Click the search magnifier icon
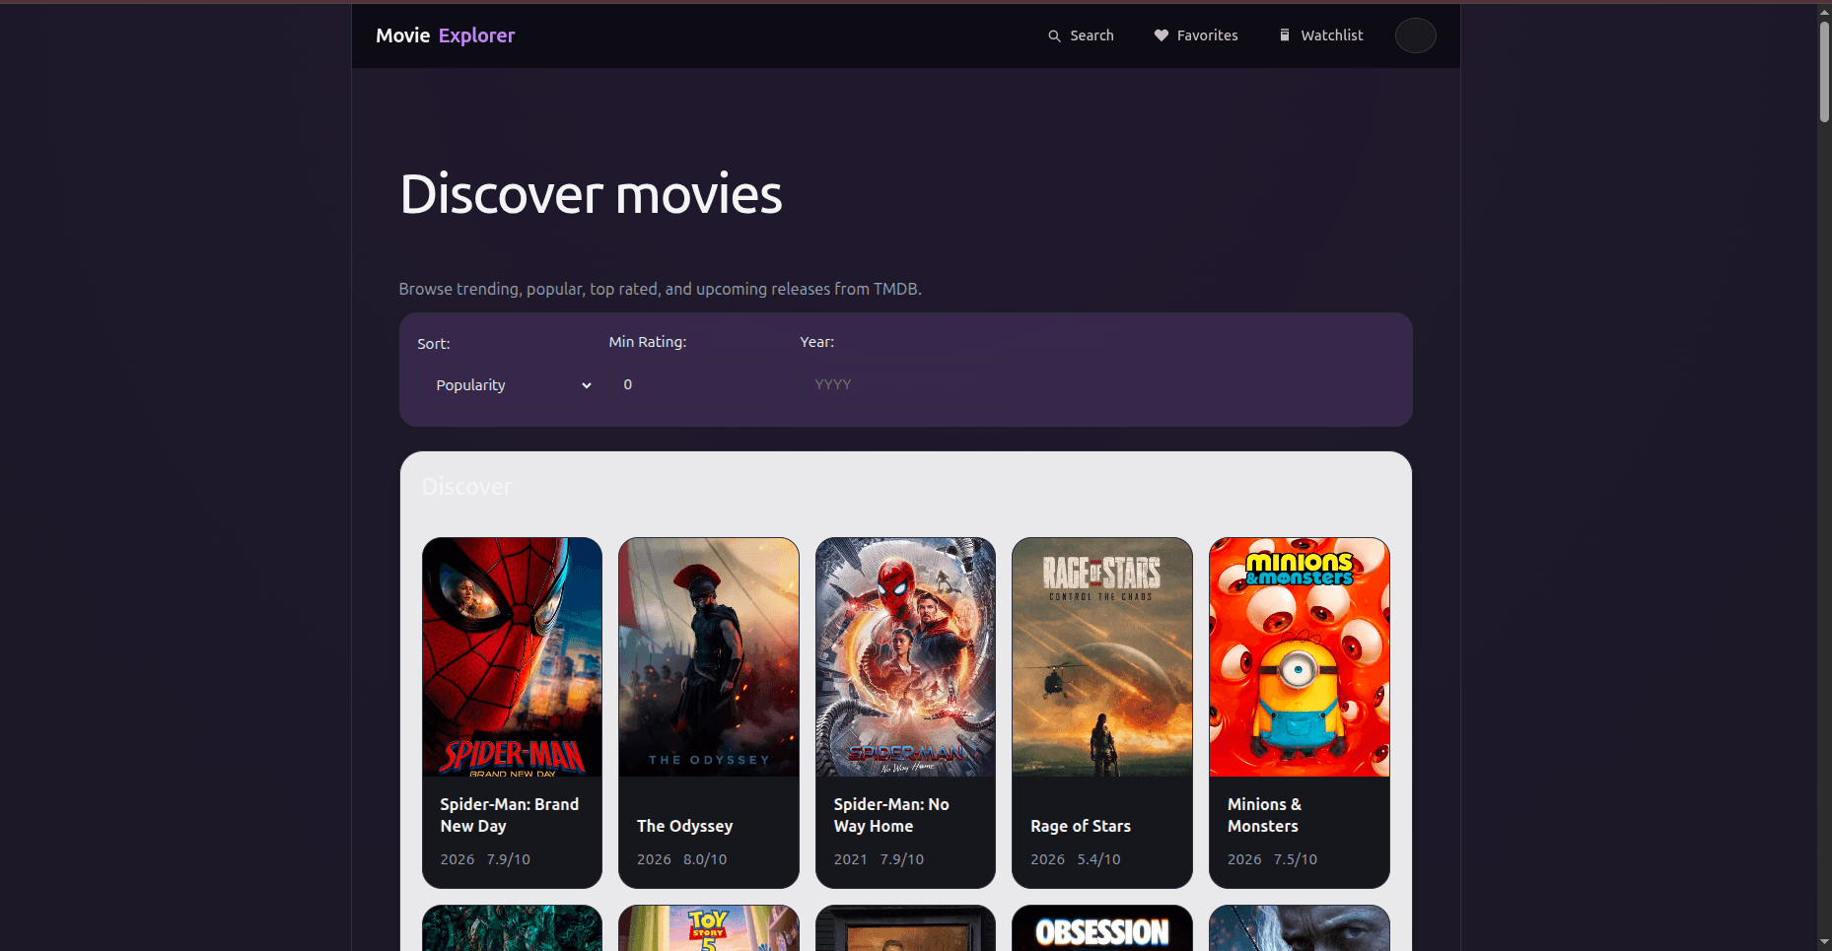The image size is (1832, 951). pos(1054,35)
